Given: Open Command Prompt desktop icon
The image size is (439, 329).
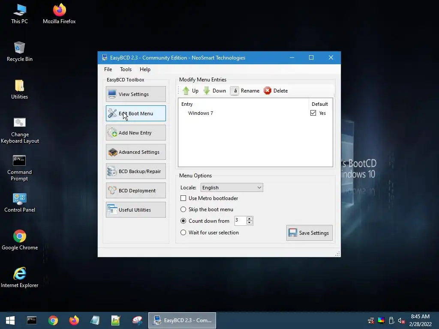Looking at the screenshot, I should 19,168.
